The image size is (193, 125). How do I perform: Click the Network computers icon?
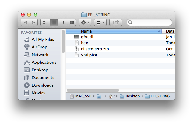(27, 55)
